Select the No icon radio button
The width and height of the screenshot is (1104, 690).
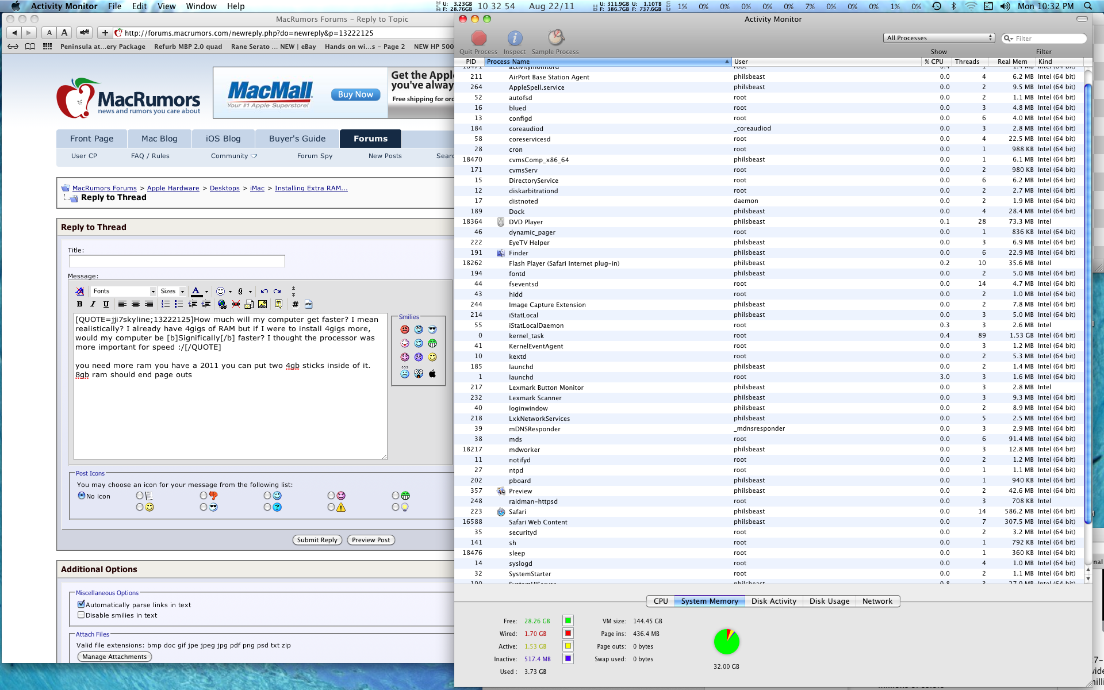82,496
